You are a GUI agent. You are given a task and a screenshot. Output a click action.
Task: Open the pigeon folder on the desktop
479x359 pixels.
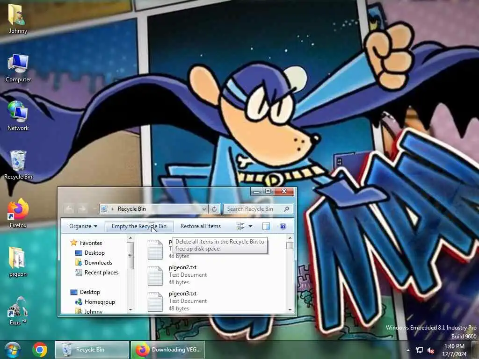pos(18,262)
